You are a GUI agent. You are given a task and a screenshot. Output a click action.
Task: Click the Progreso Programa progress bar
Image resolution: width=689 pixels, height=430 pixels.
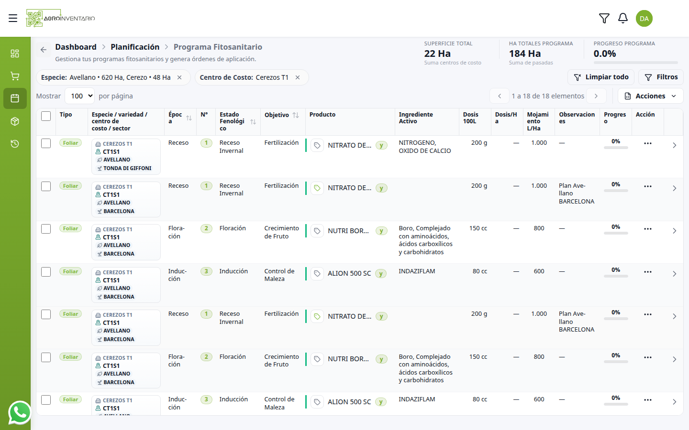point(635,63)
